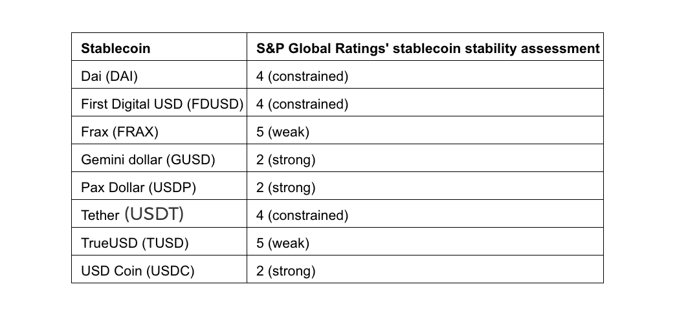Click the large (USDT) ticker text
The image size is (677, 326).
[x=154, y=215]
